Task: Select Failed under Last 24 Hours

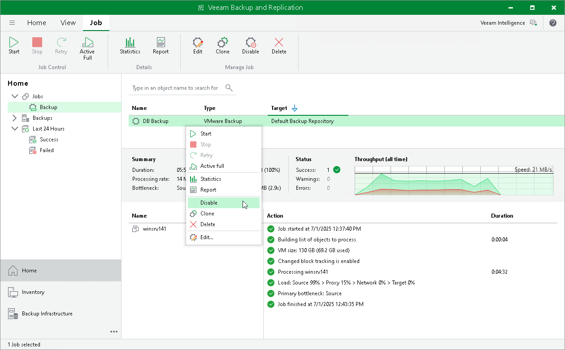Action: [x=47, y=150]
